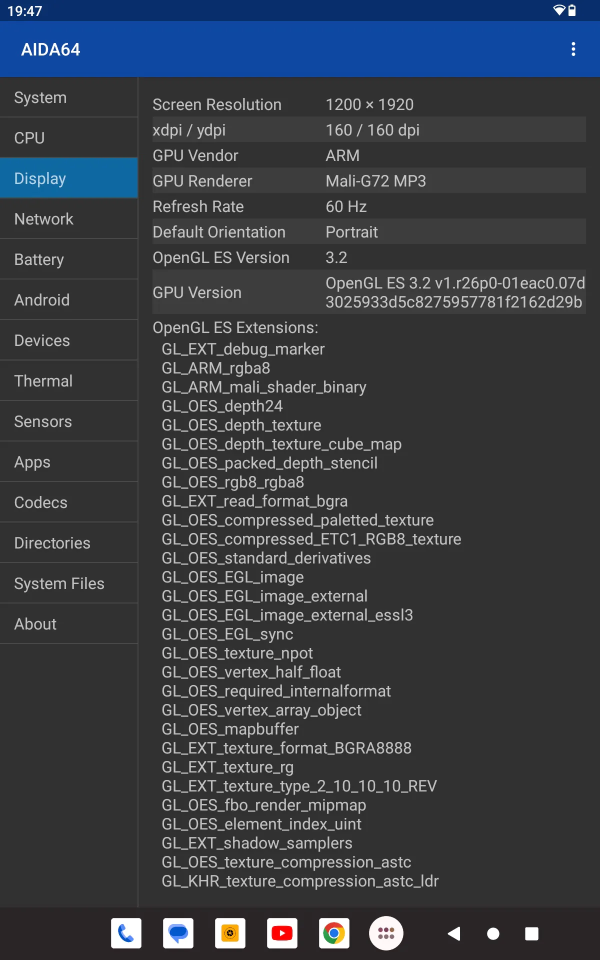The image size is (600, 960).
Task: Open the yellow camera app in the dock
Action: [230, 933]
